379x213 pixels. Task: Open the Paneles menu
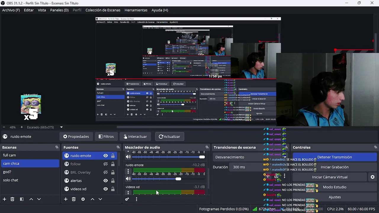59,10
